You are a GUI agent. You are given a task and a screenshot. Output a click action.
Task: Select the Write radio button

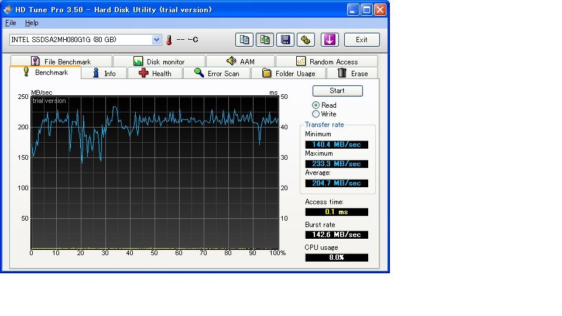316,114
